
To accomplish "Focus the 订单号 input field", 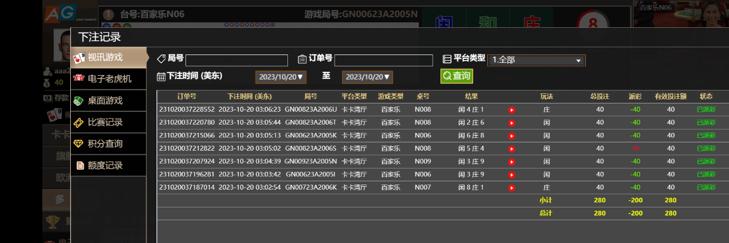I will [383, 61].
